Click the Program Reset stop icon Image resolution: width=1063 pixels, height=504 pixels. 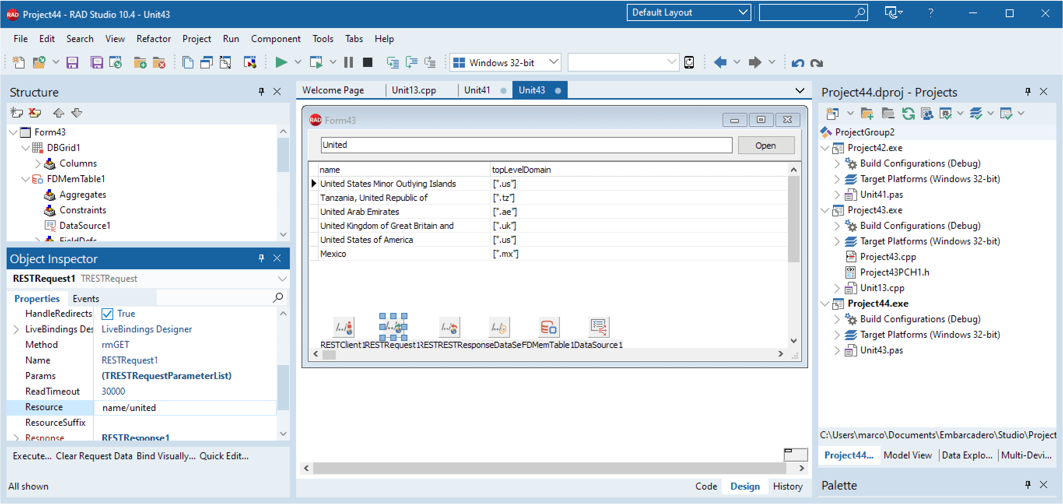pyautogui.click(x=367, y=63)
